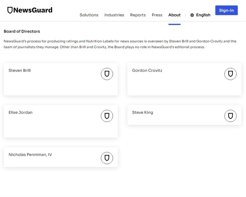Open the English language selector
The image size is (246, 197).
[203, 15]
